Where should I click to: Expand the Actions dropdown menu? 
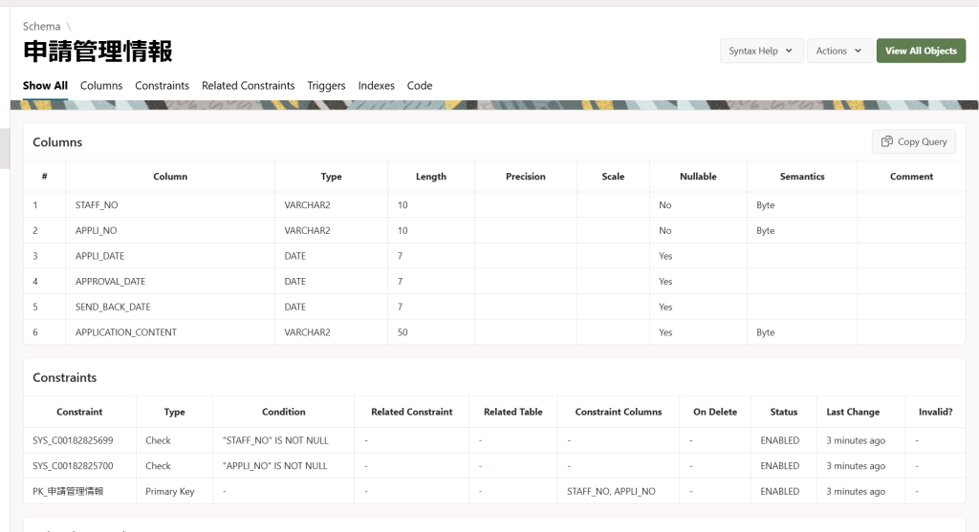[838, 51]
